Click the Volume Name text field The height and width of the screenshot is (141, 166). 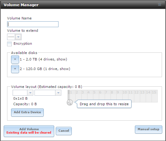click(33, 24)
